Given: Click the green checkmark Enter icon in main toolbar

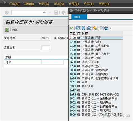Looking at the screenshot, I should tap(7, 13).
